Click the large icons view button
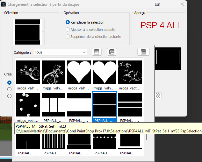 click(97, 52)
